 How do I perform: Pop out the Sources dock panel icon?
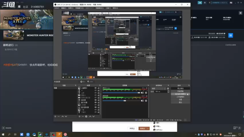tap(100, 85)
